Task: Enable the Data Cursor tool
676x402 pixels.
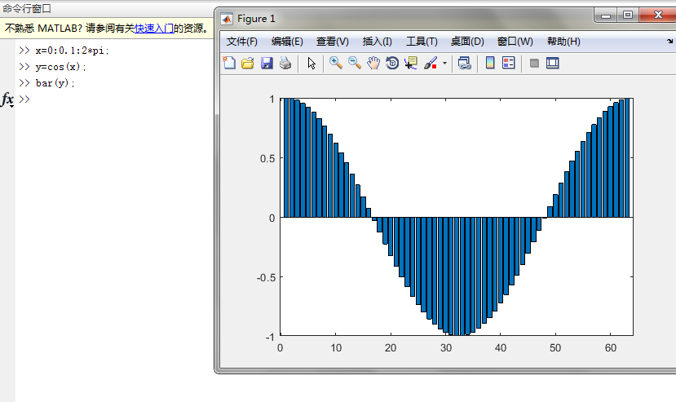Action: pyautogui.click(x=411, y=64)
